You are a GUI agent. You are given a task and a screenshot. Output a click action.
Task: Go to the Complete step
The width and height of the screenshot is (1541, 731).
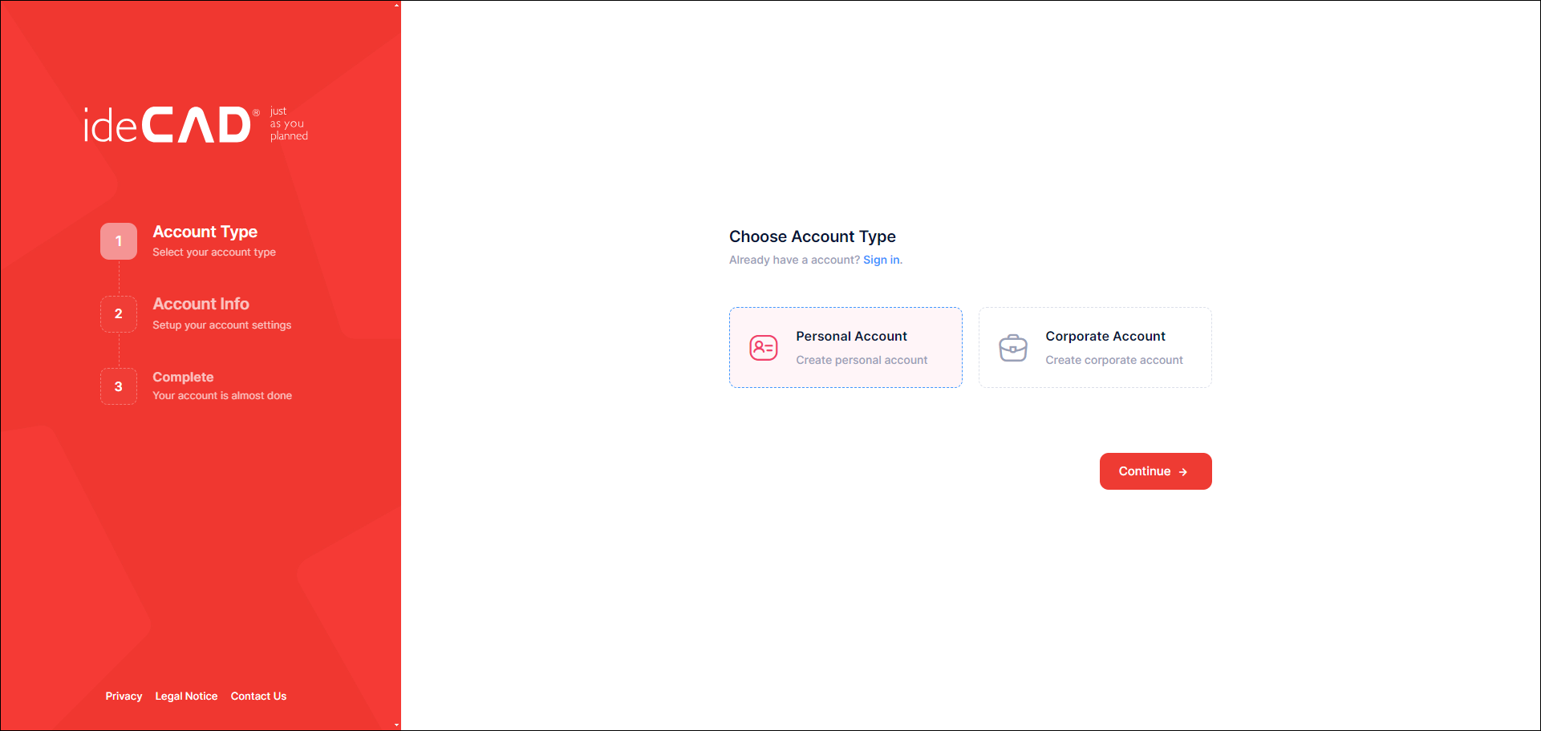tap(183, 378)
